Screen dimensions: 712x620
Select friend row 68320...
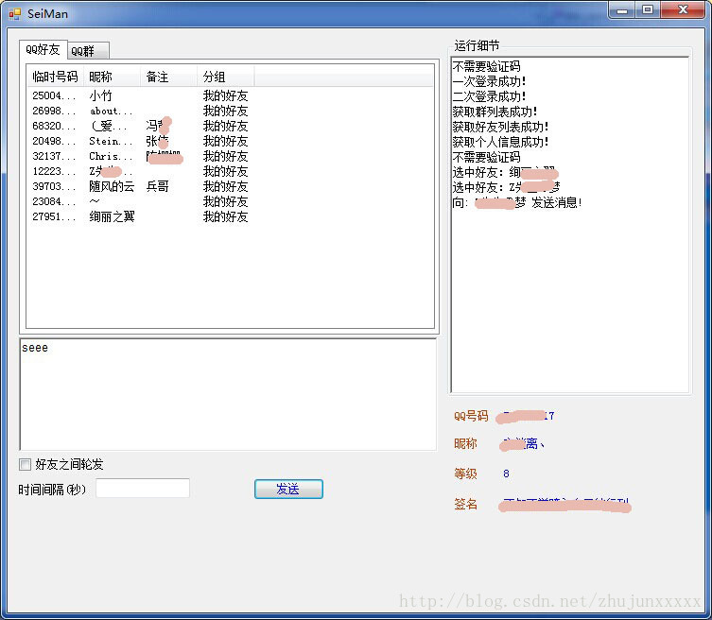140,126
